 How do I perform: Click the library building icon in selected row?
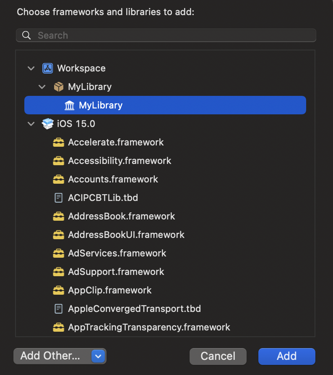(x=70, y=105)
